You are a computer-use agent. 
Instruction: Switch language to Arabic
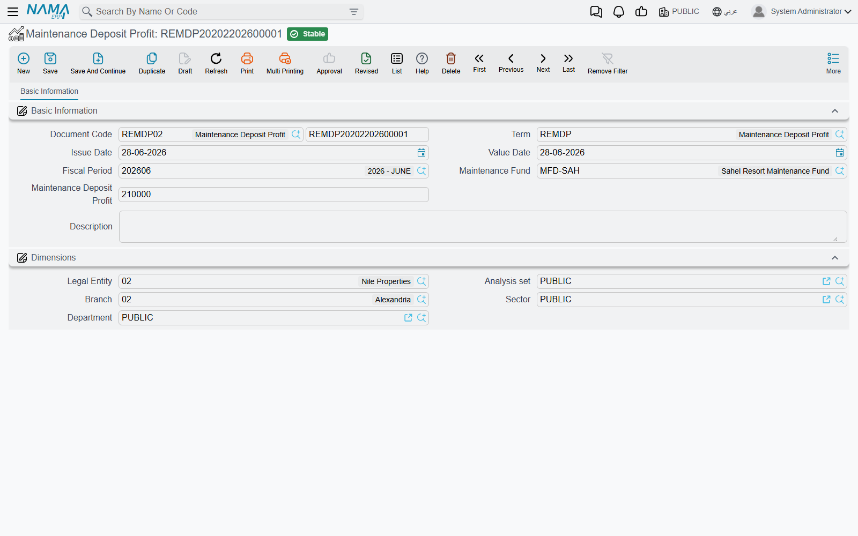pos(725,12)
